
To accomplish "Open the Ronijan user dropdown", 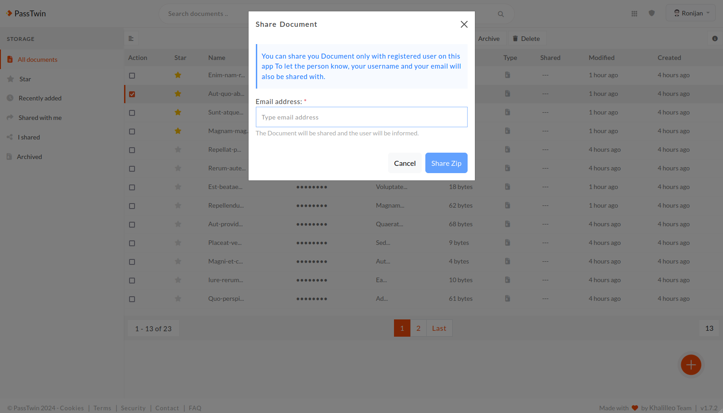I will click(x=691, y=13).
